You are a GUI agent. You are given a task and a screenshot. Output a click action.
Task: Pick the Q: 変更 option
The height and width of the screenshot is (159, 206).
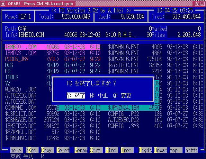[x=122, y=95]
